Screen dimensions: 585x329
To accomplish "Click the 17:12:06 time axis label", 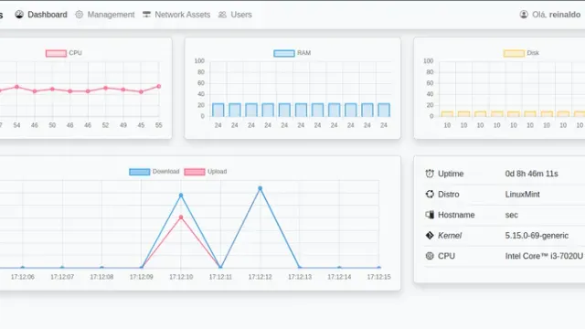I will click(22, 277).
